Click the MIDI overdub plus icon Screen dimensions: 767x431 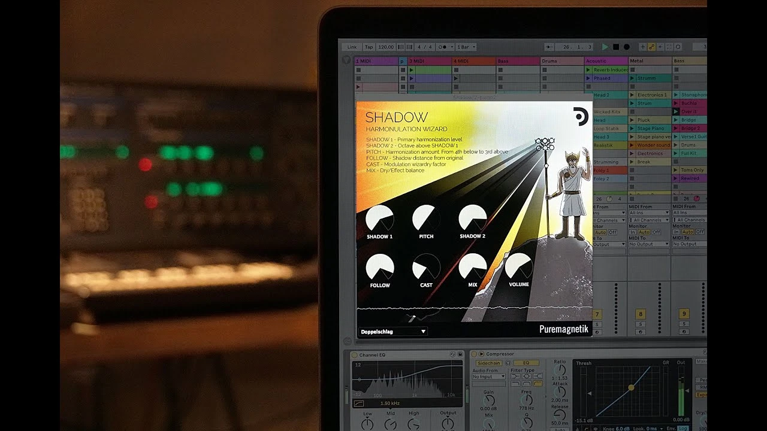tap(643, 47)
